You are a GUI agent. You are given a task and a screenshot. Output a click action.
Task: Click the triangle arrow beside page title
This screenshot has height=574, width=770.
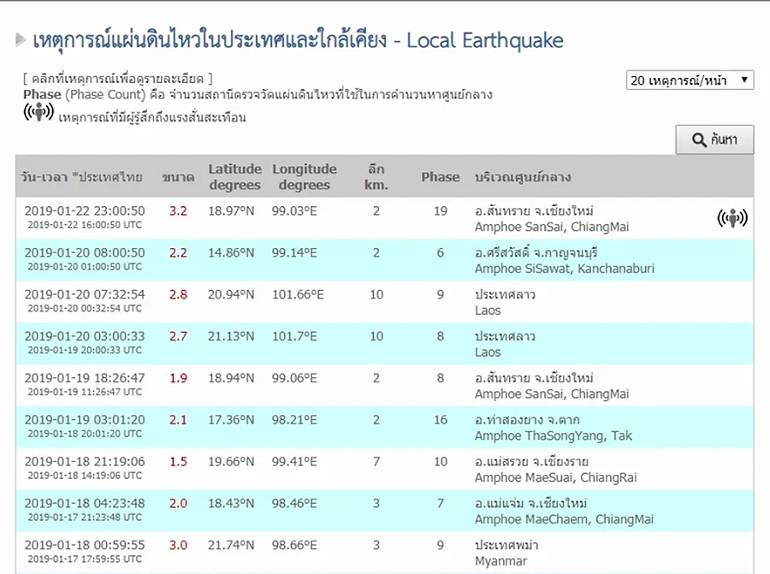coord(21,39)
